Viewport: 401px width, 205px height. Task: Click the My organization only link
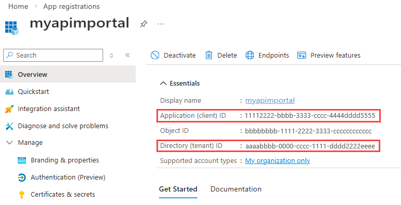(x=278, y=161)
